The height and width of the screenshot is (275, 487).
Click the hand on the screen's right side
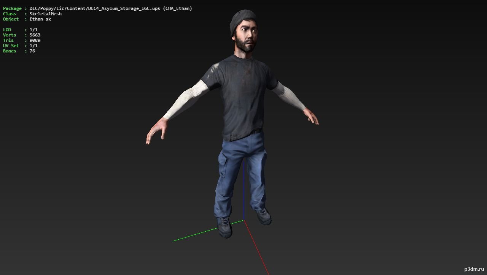click(312, 116)
